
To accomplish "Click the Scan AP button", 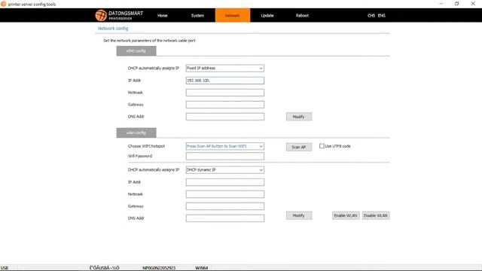I will click(x=299, y=147).
